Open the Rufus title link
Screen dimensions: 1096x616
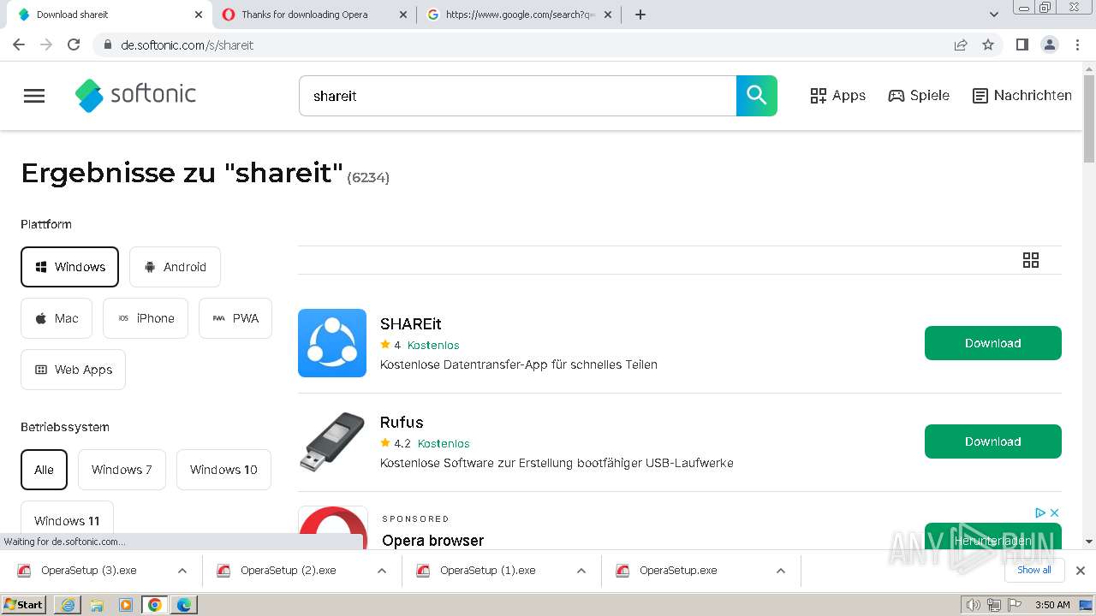(x=402, y=423)
